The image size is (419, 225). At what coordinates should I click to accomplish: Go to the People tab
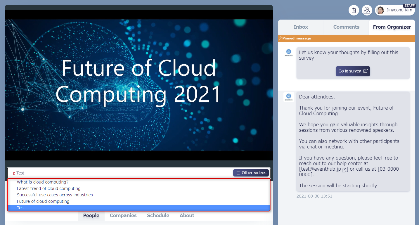91,215
